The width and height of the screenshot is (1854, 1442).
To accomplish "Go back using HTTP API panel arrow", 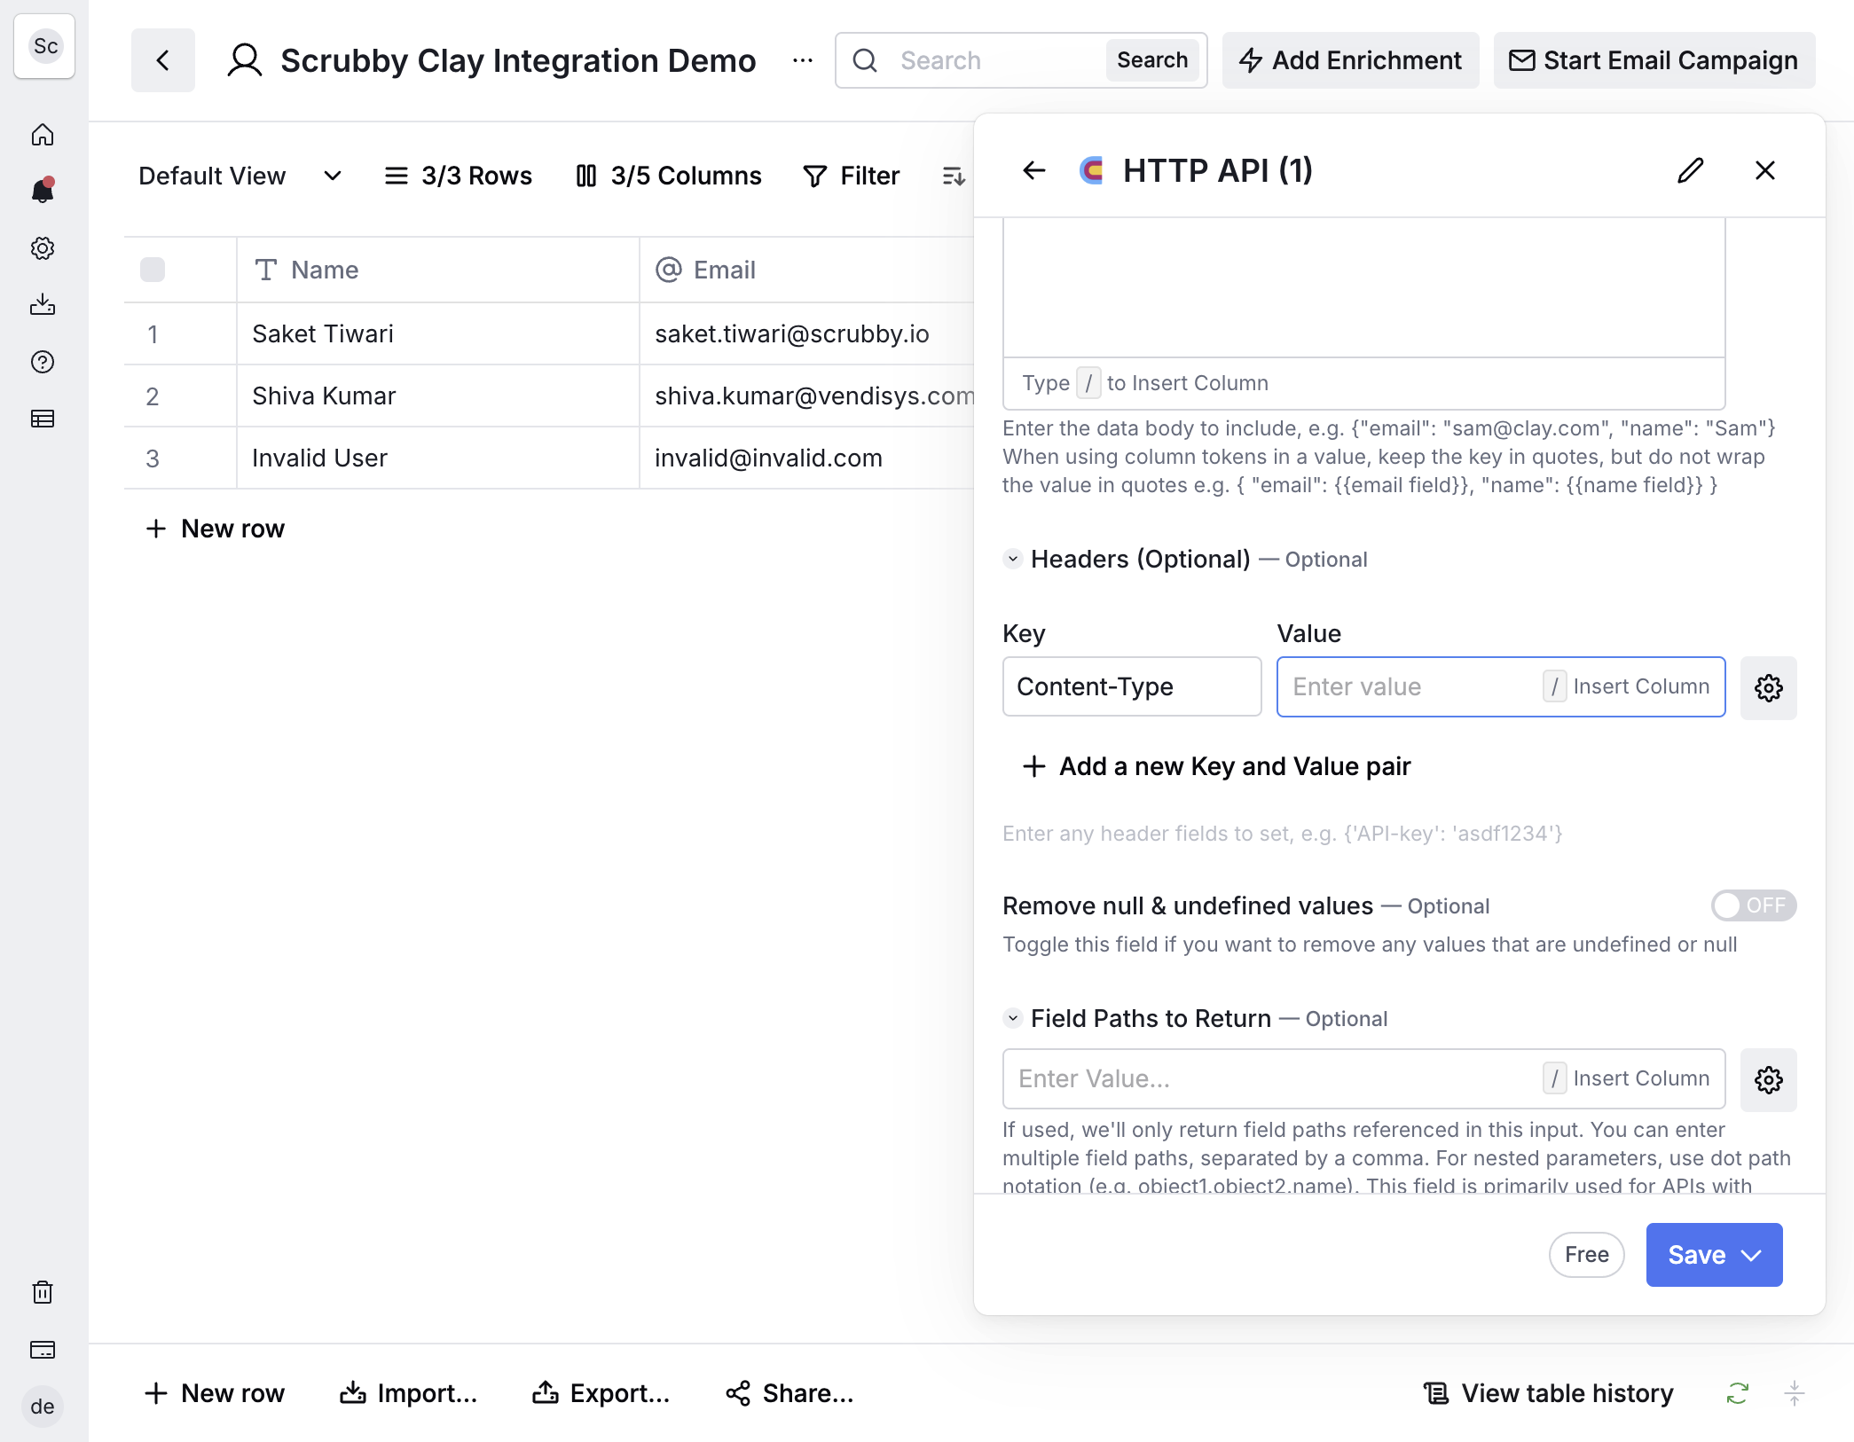I will point(1033,170).
